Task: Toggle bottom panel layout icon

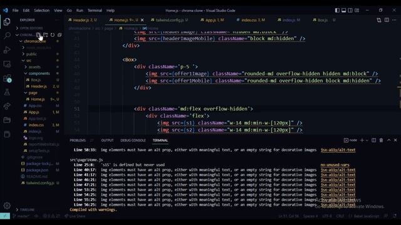Action: [344, 10]
